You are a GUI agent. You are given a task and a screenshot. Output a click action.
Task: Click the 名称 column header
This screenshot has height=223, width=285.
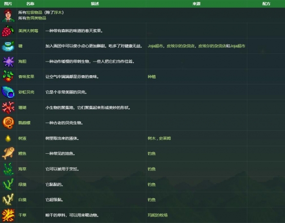click(30, 3)
